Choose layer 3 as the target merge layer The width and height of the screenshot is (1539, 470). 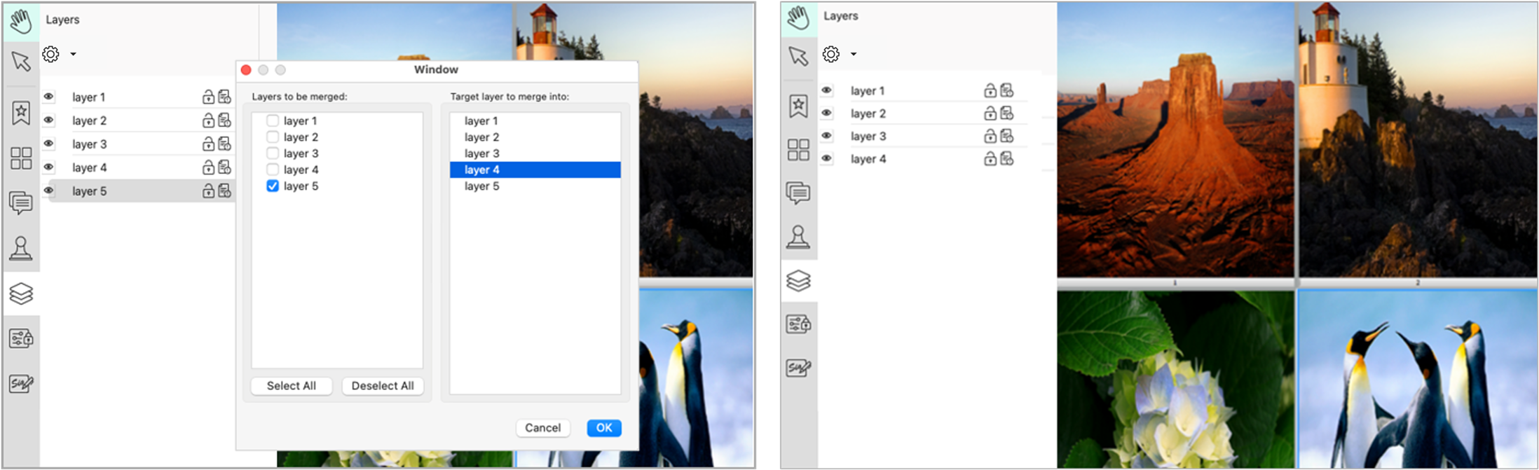pyautogui.click(x=535, y=153)
